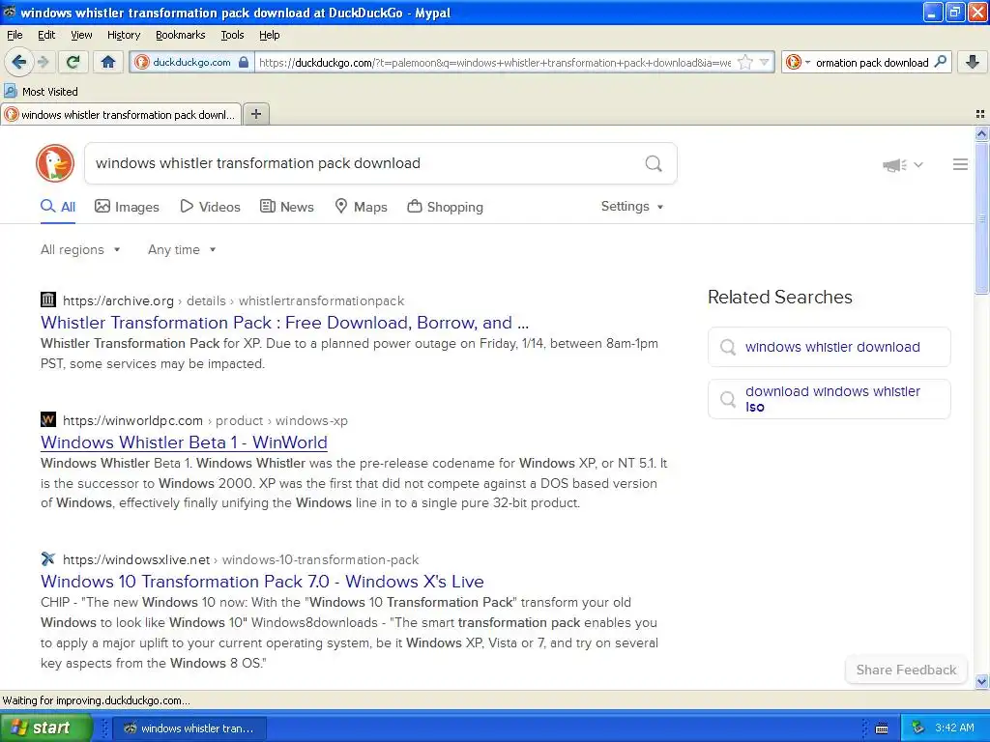Screen dimensions: 990x742
Task: Click the padlock site identity icon
Action: click(x=244, y=62)
